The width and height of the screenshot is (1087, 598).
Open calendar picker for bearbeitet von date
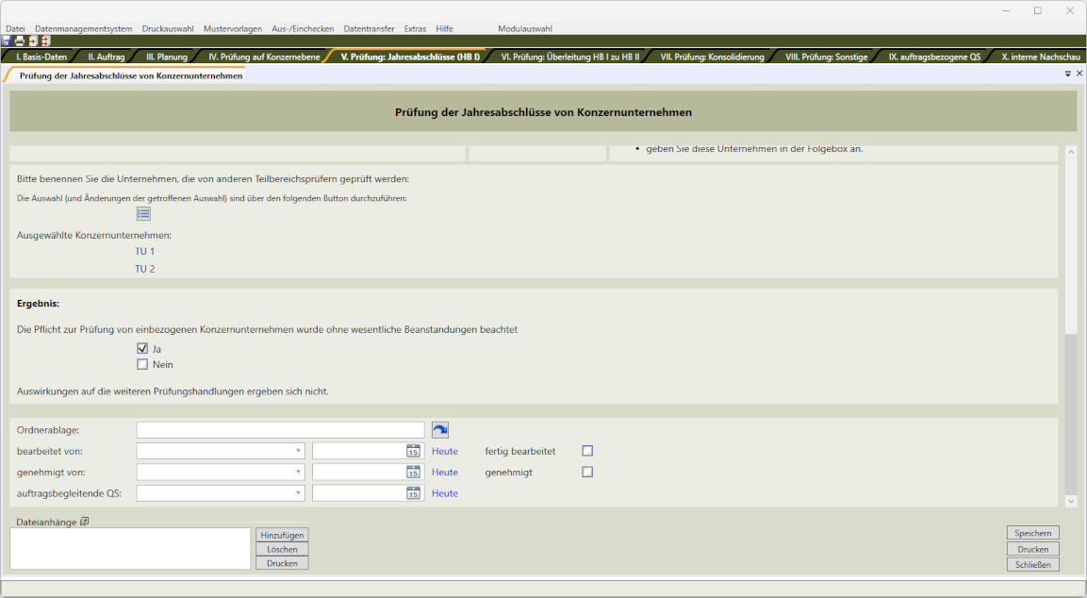pyautogui.click(x=413, y=451)
